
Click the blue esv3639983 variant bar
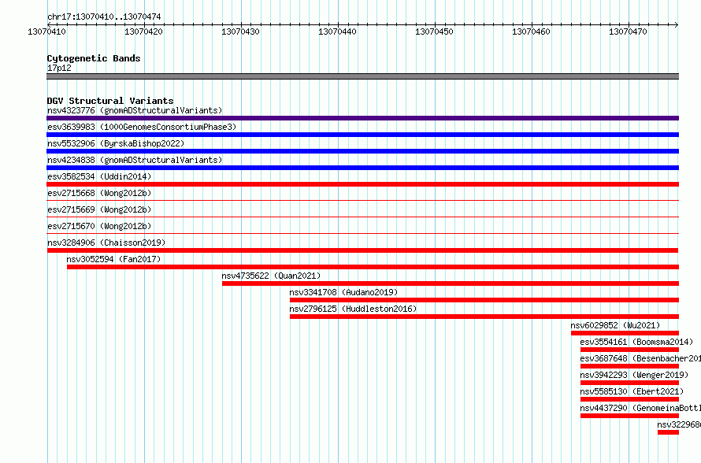point(362,135)
